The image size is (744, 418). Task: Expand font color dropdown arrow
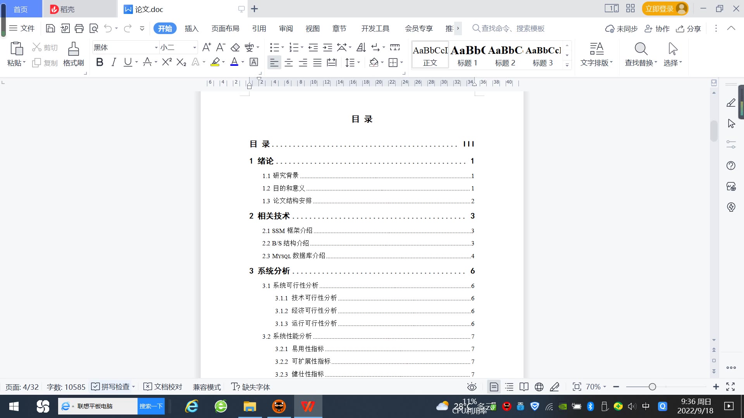click(243, 62)
